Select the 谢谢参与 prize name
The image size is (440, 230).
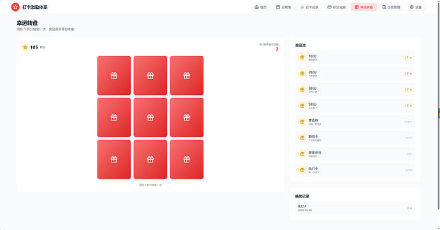coord(315,152)
